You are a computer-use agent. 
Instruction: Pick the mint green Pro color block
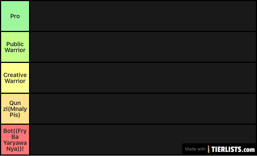[x=15, y=16]
